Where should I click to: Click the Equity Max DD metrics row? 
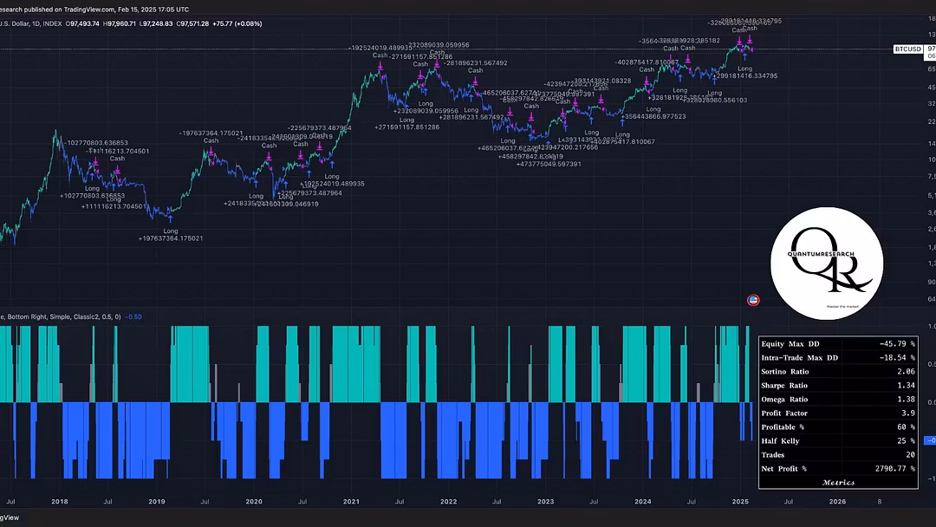pyautogui.click(x=837, y=343)
